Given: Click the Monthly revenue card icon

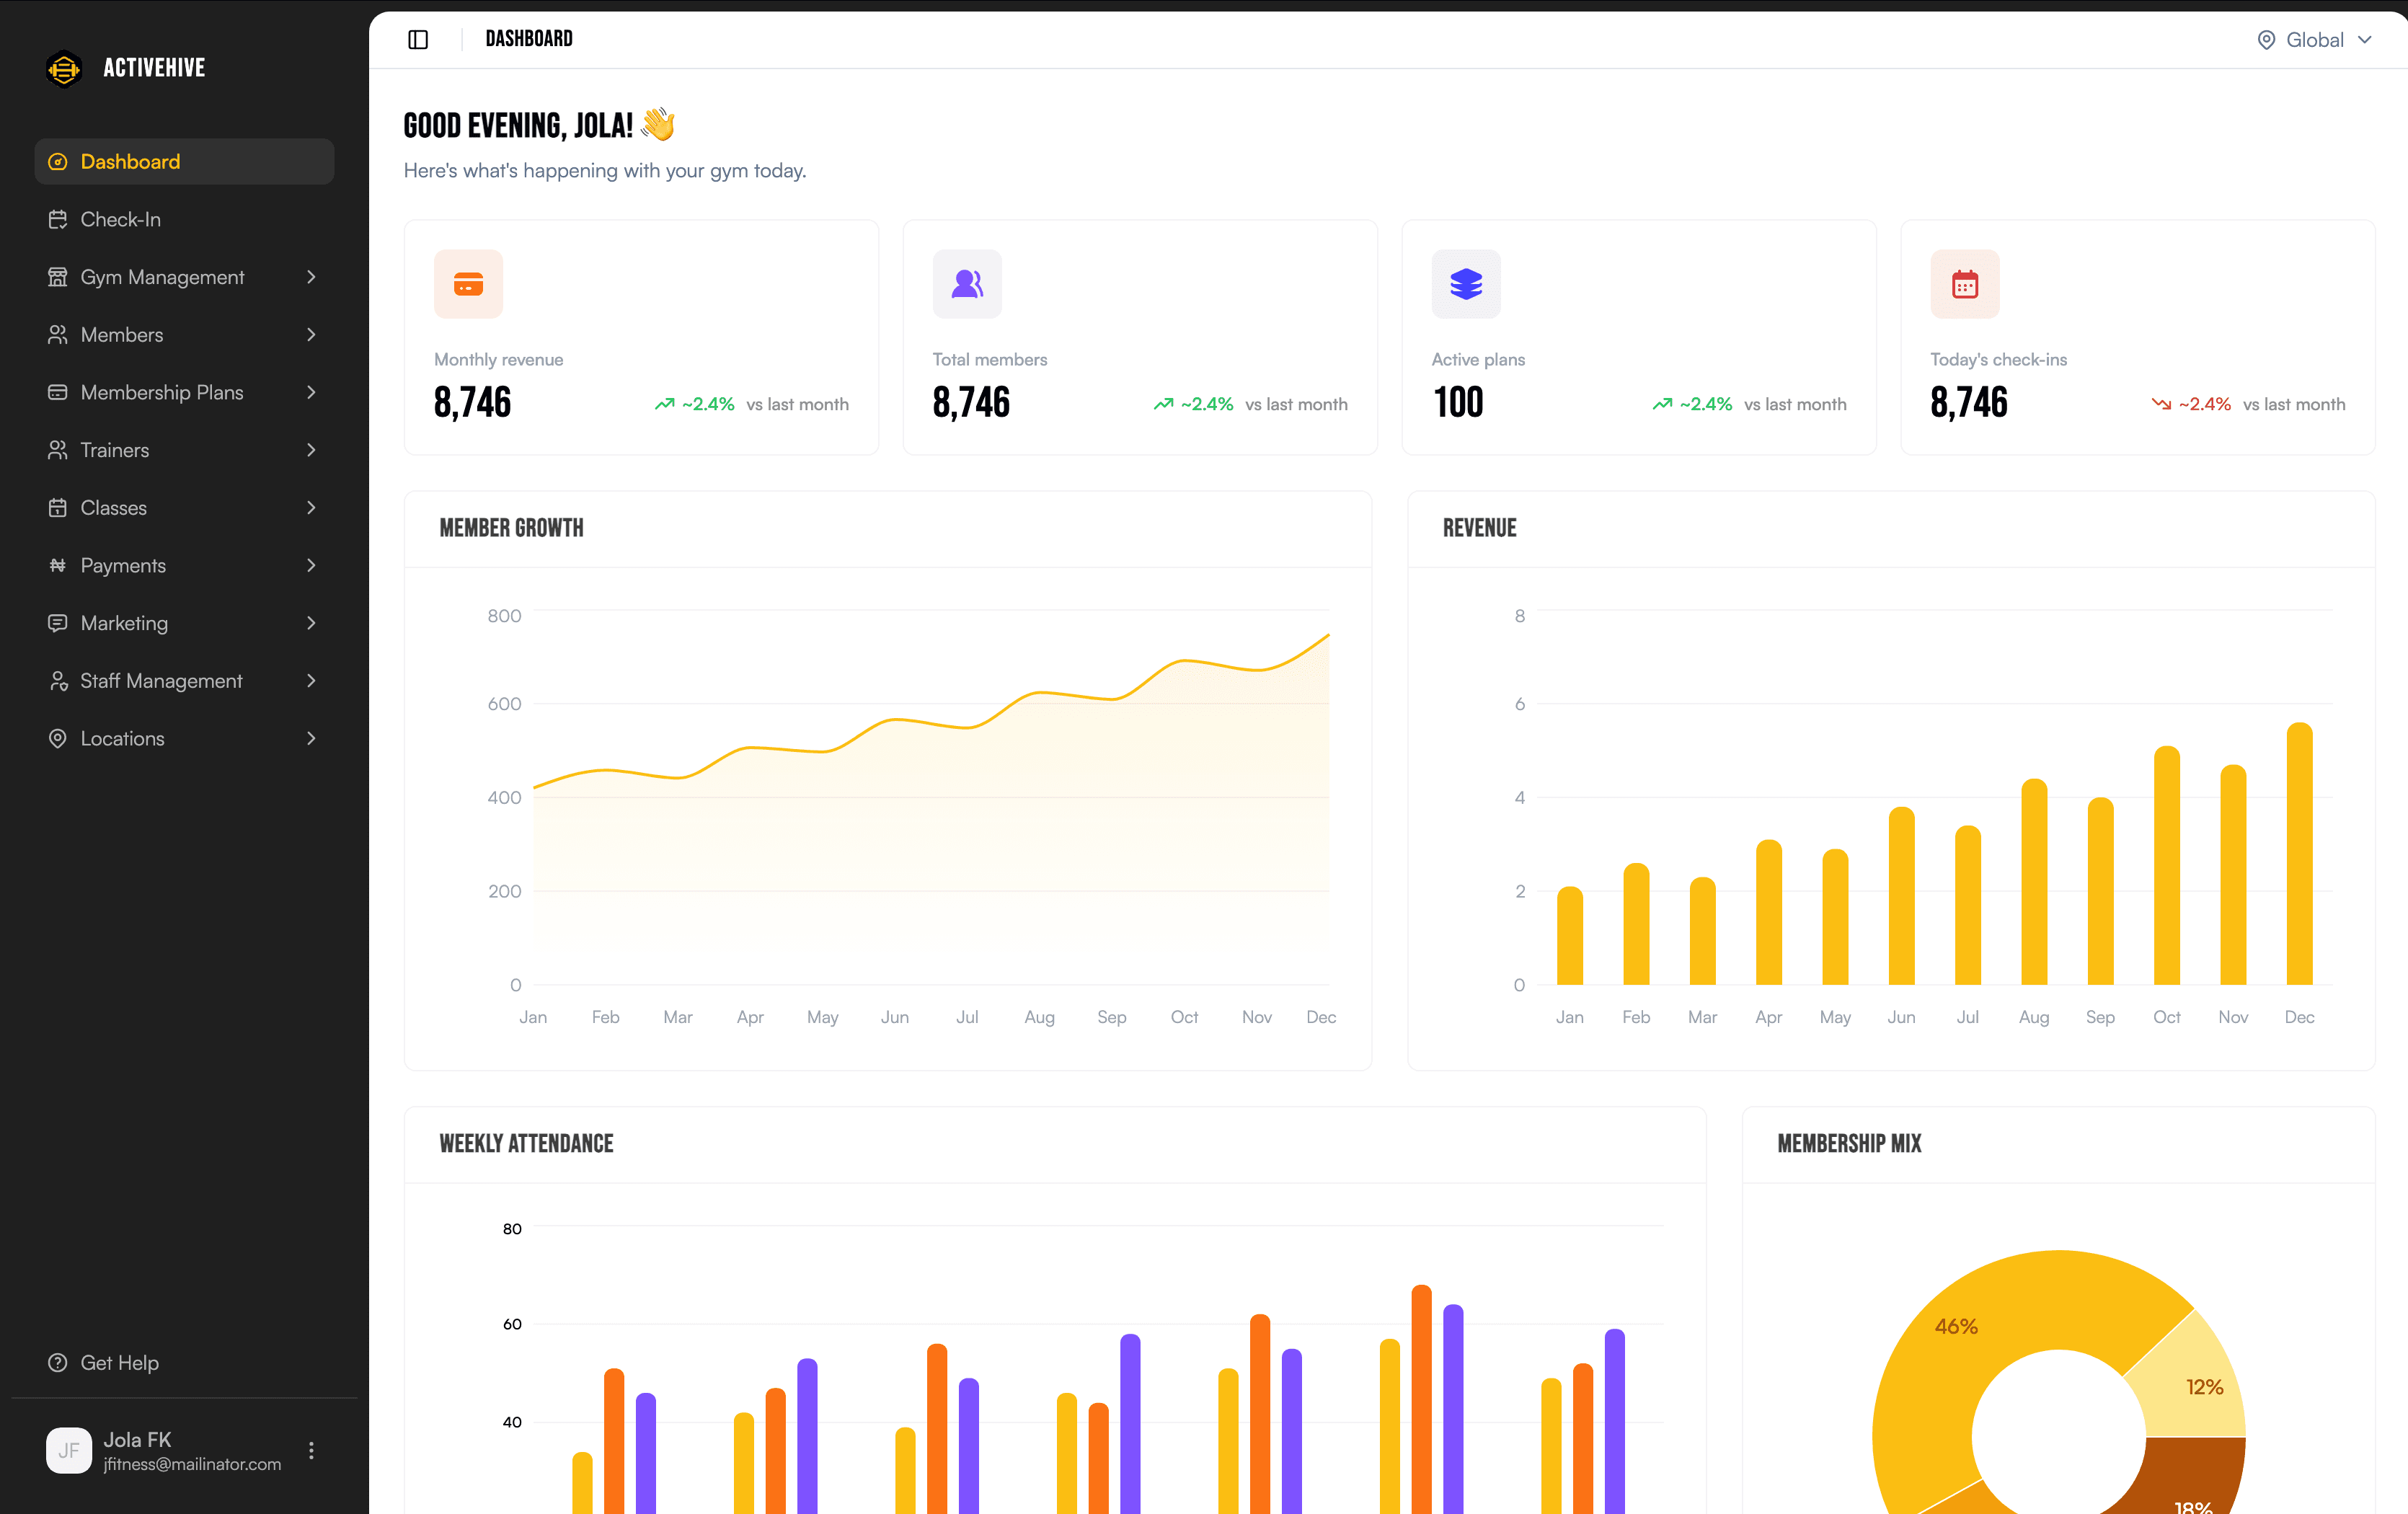Looking at the screenshot, I should pyautogui.click(x=468, y=284).
